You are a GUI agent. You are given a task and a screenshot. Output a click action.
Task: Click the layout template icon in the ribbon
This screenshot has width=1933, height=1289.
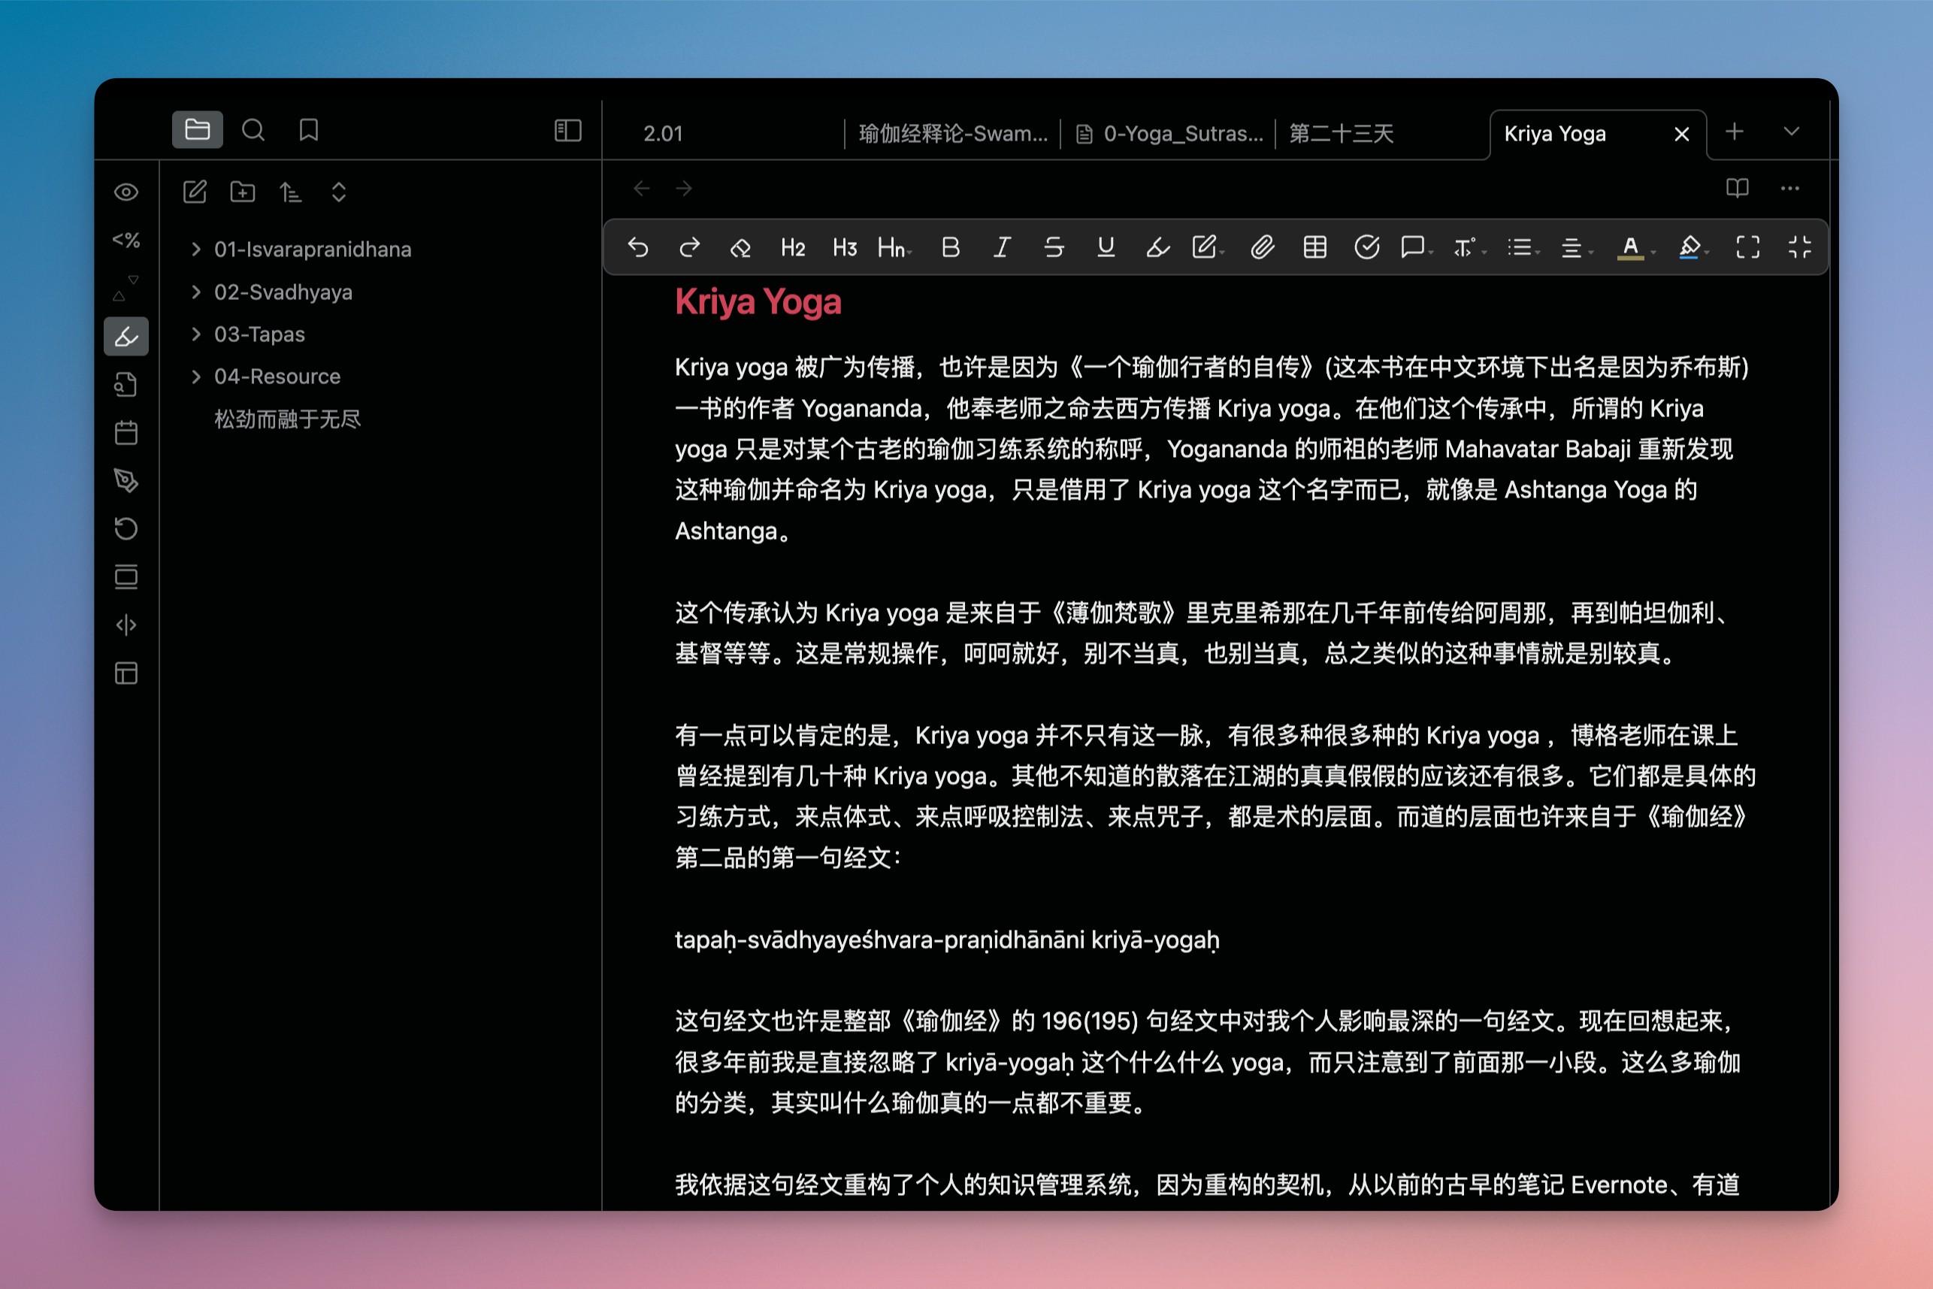[126, 673]
